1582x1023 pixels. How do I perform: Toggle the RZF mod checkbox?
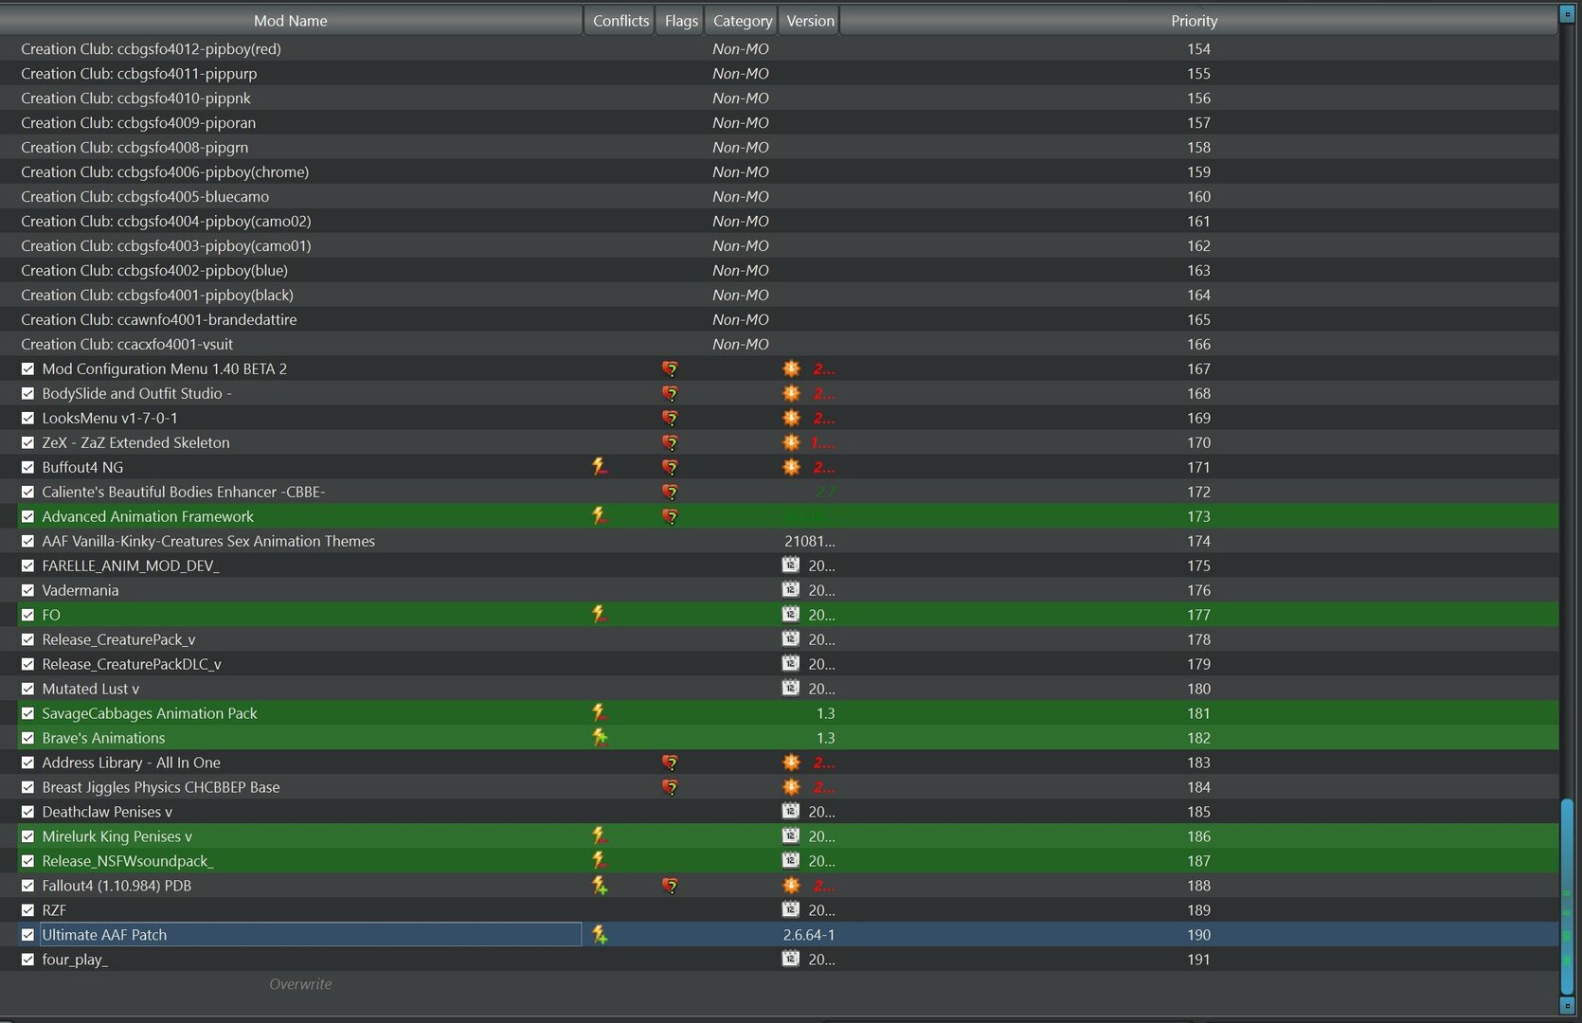click(x=27, y=910)
